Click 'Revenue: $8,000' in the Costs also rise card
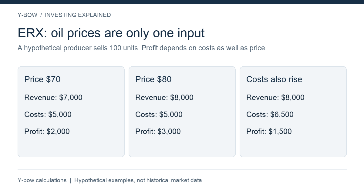Viewport: 364px width, 191px height. tap(275, 98)
